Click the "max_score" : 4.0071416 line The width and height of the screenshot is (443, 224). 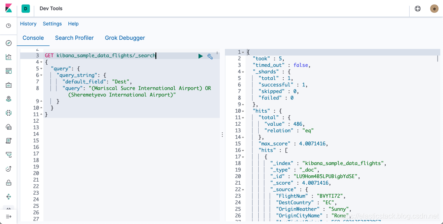coord(293,144)
